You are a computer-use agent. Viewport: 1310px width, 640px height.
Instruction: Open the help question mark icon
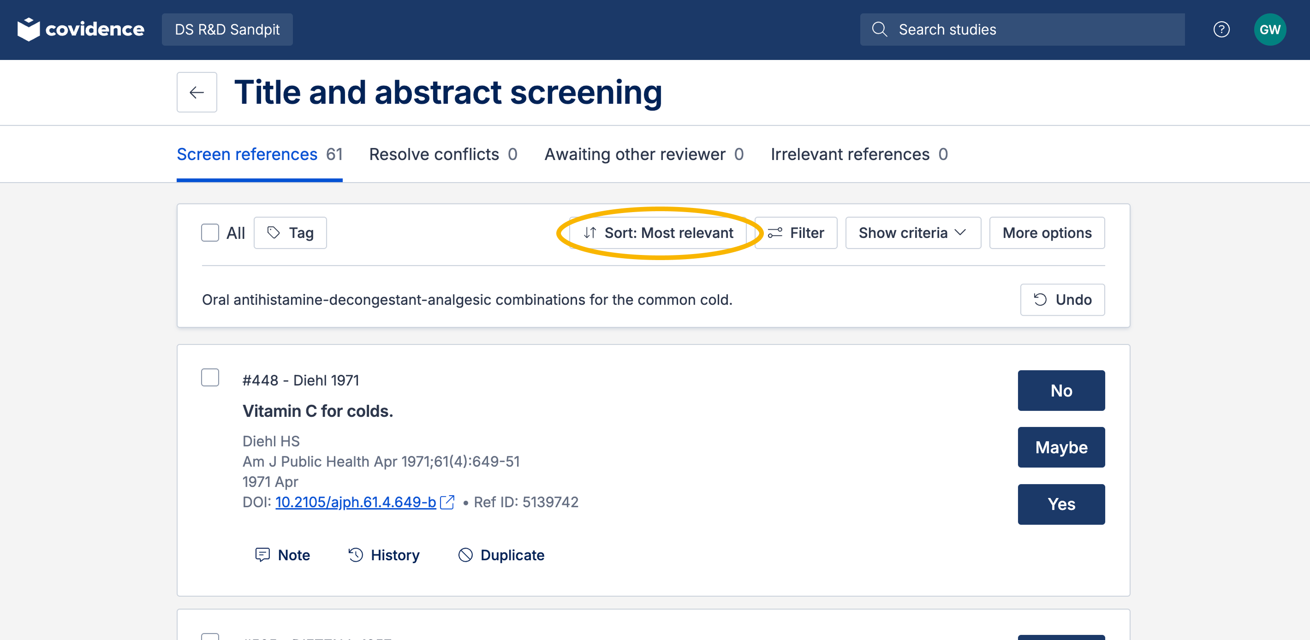[x=1221, y=30]
